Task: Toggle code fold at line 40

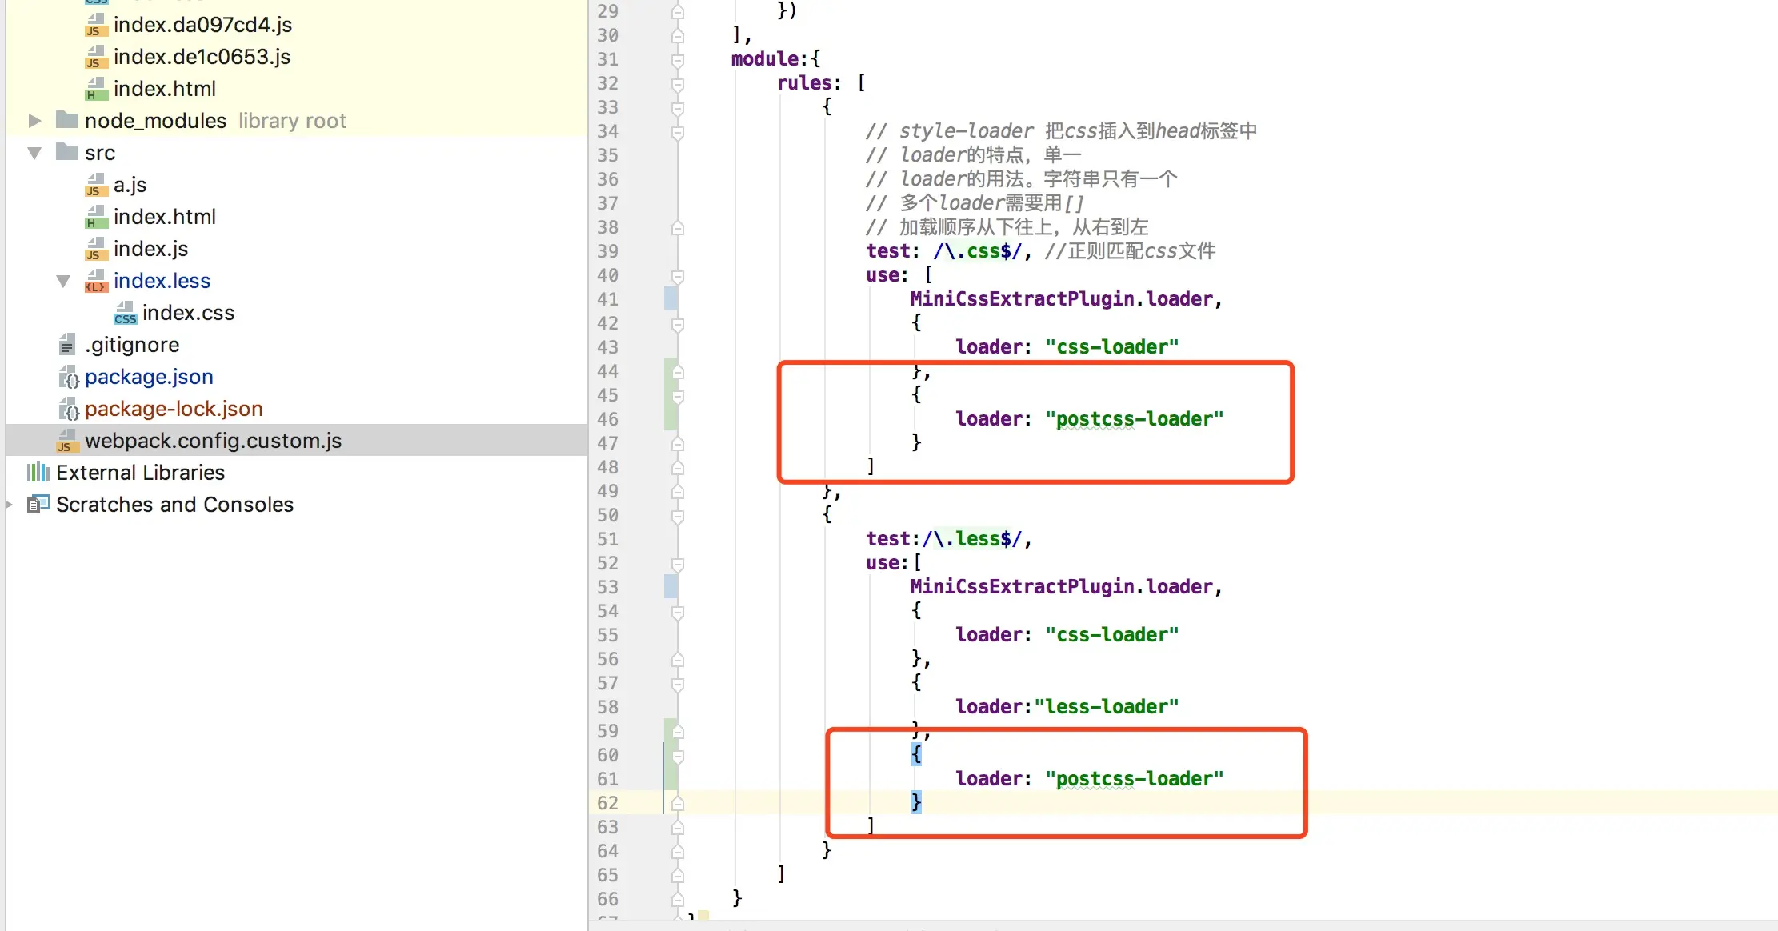Action: pyautogui.click(x=678, y=276)
